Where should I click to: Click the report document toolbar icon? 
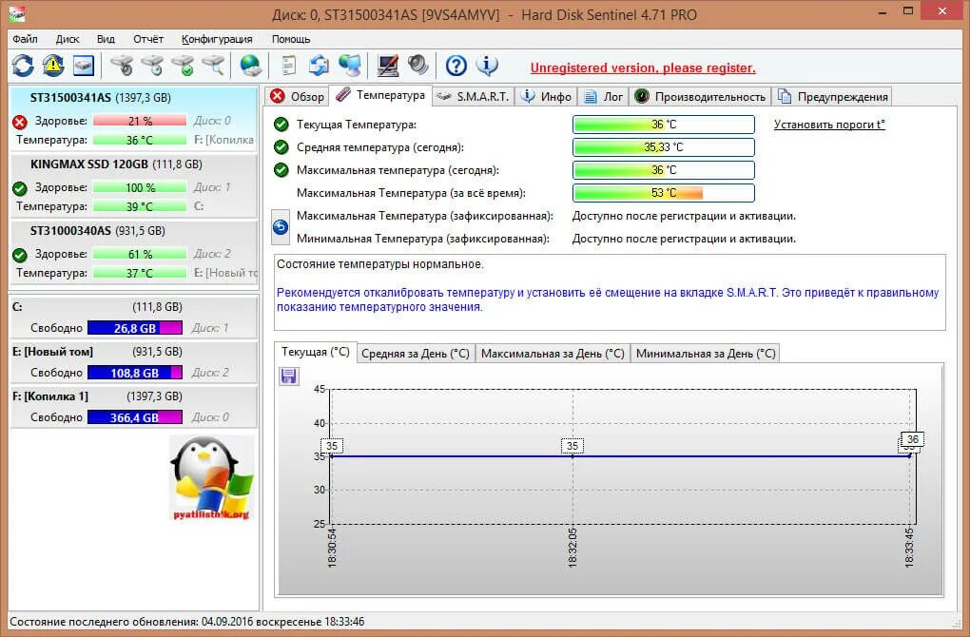(288, 66)
